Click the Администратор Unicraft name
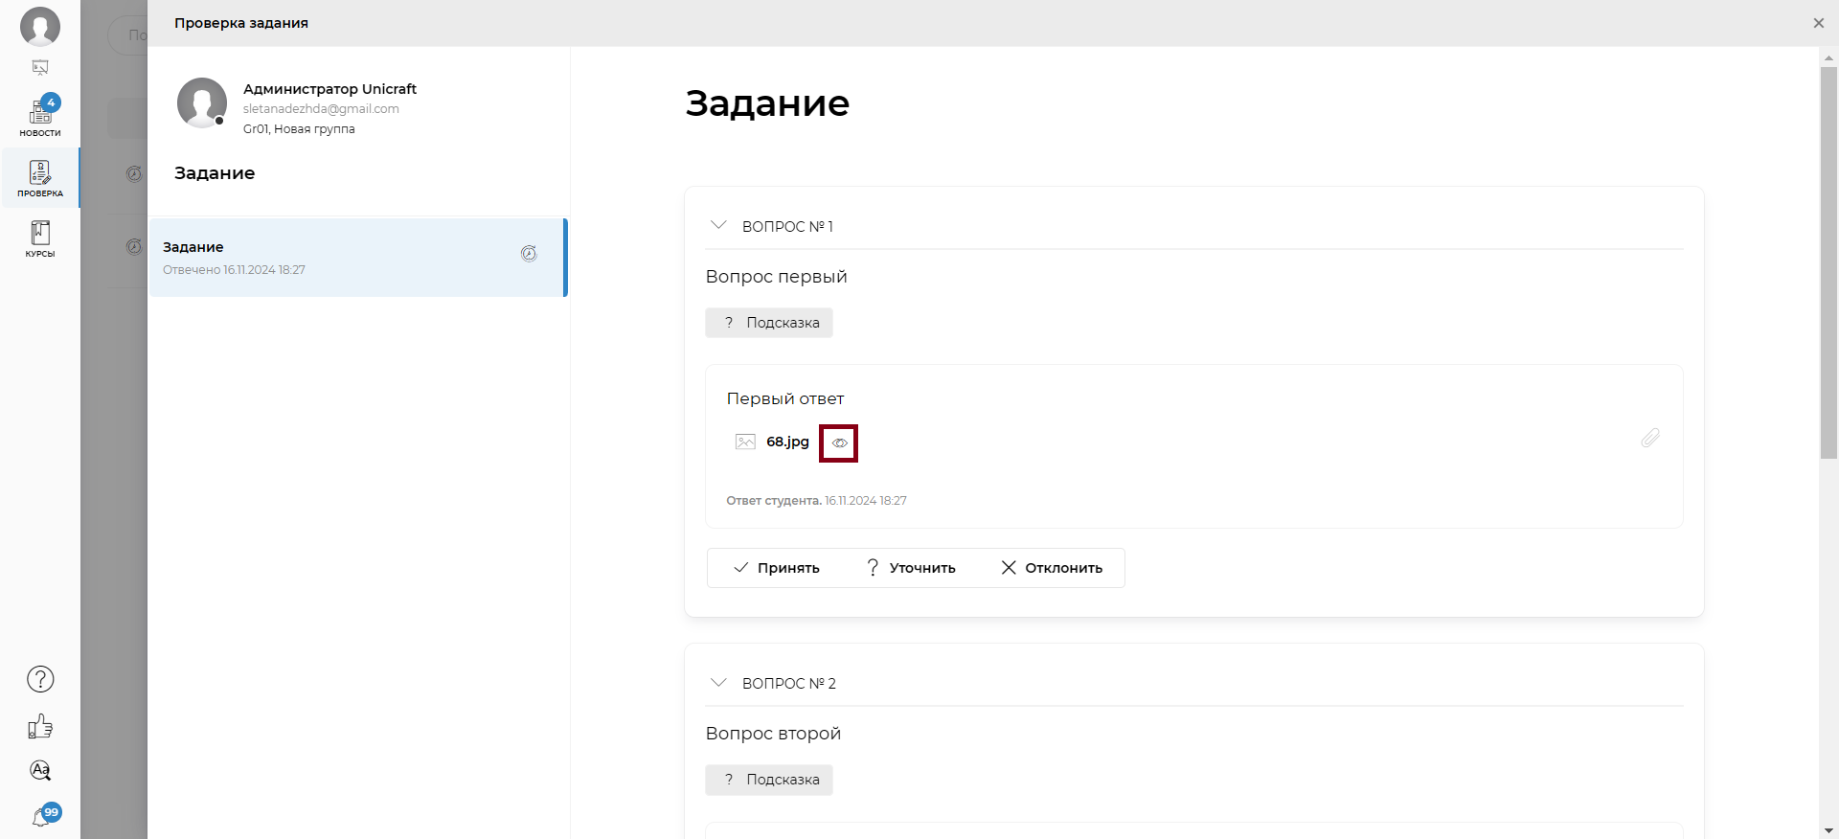1839x839 pixels. point(329,89)
